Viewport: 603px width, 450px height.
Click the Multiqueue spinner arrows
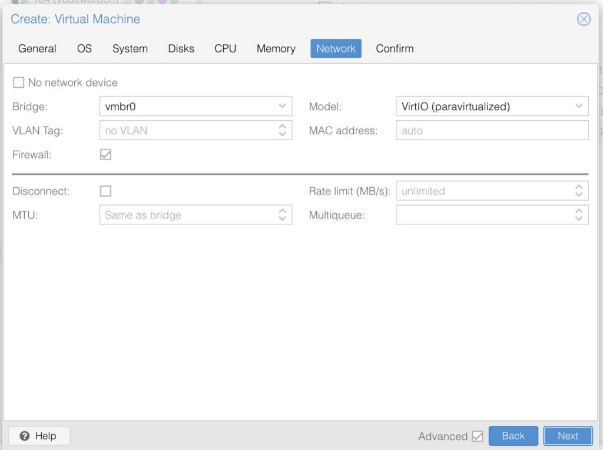coord(578,215)
